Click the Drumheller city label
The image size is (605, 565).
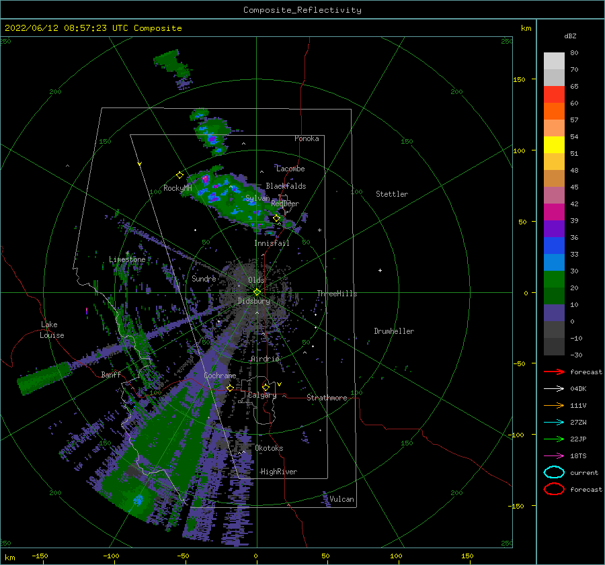click(394, 331)
